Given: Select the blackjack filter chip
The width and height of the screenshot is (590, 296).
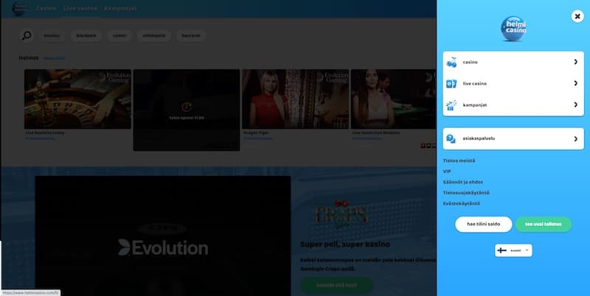Looking at the screenshot, I should pyautogui.click(x=86, y=35).
